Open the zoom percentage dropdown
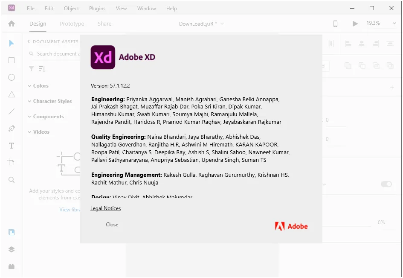Screen dimensions: 403x278 [394, 23]
